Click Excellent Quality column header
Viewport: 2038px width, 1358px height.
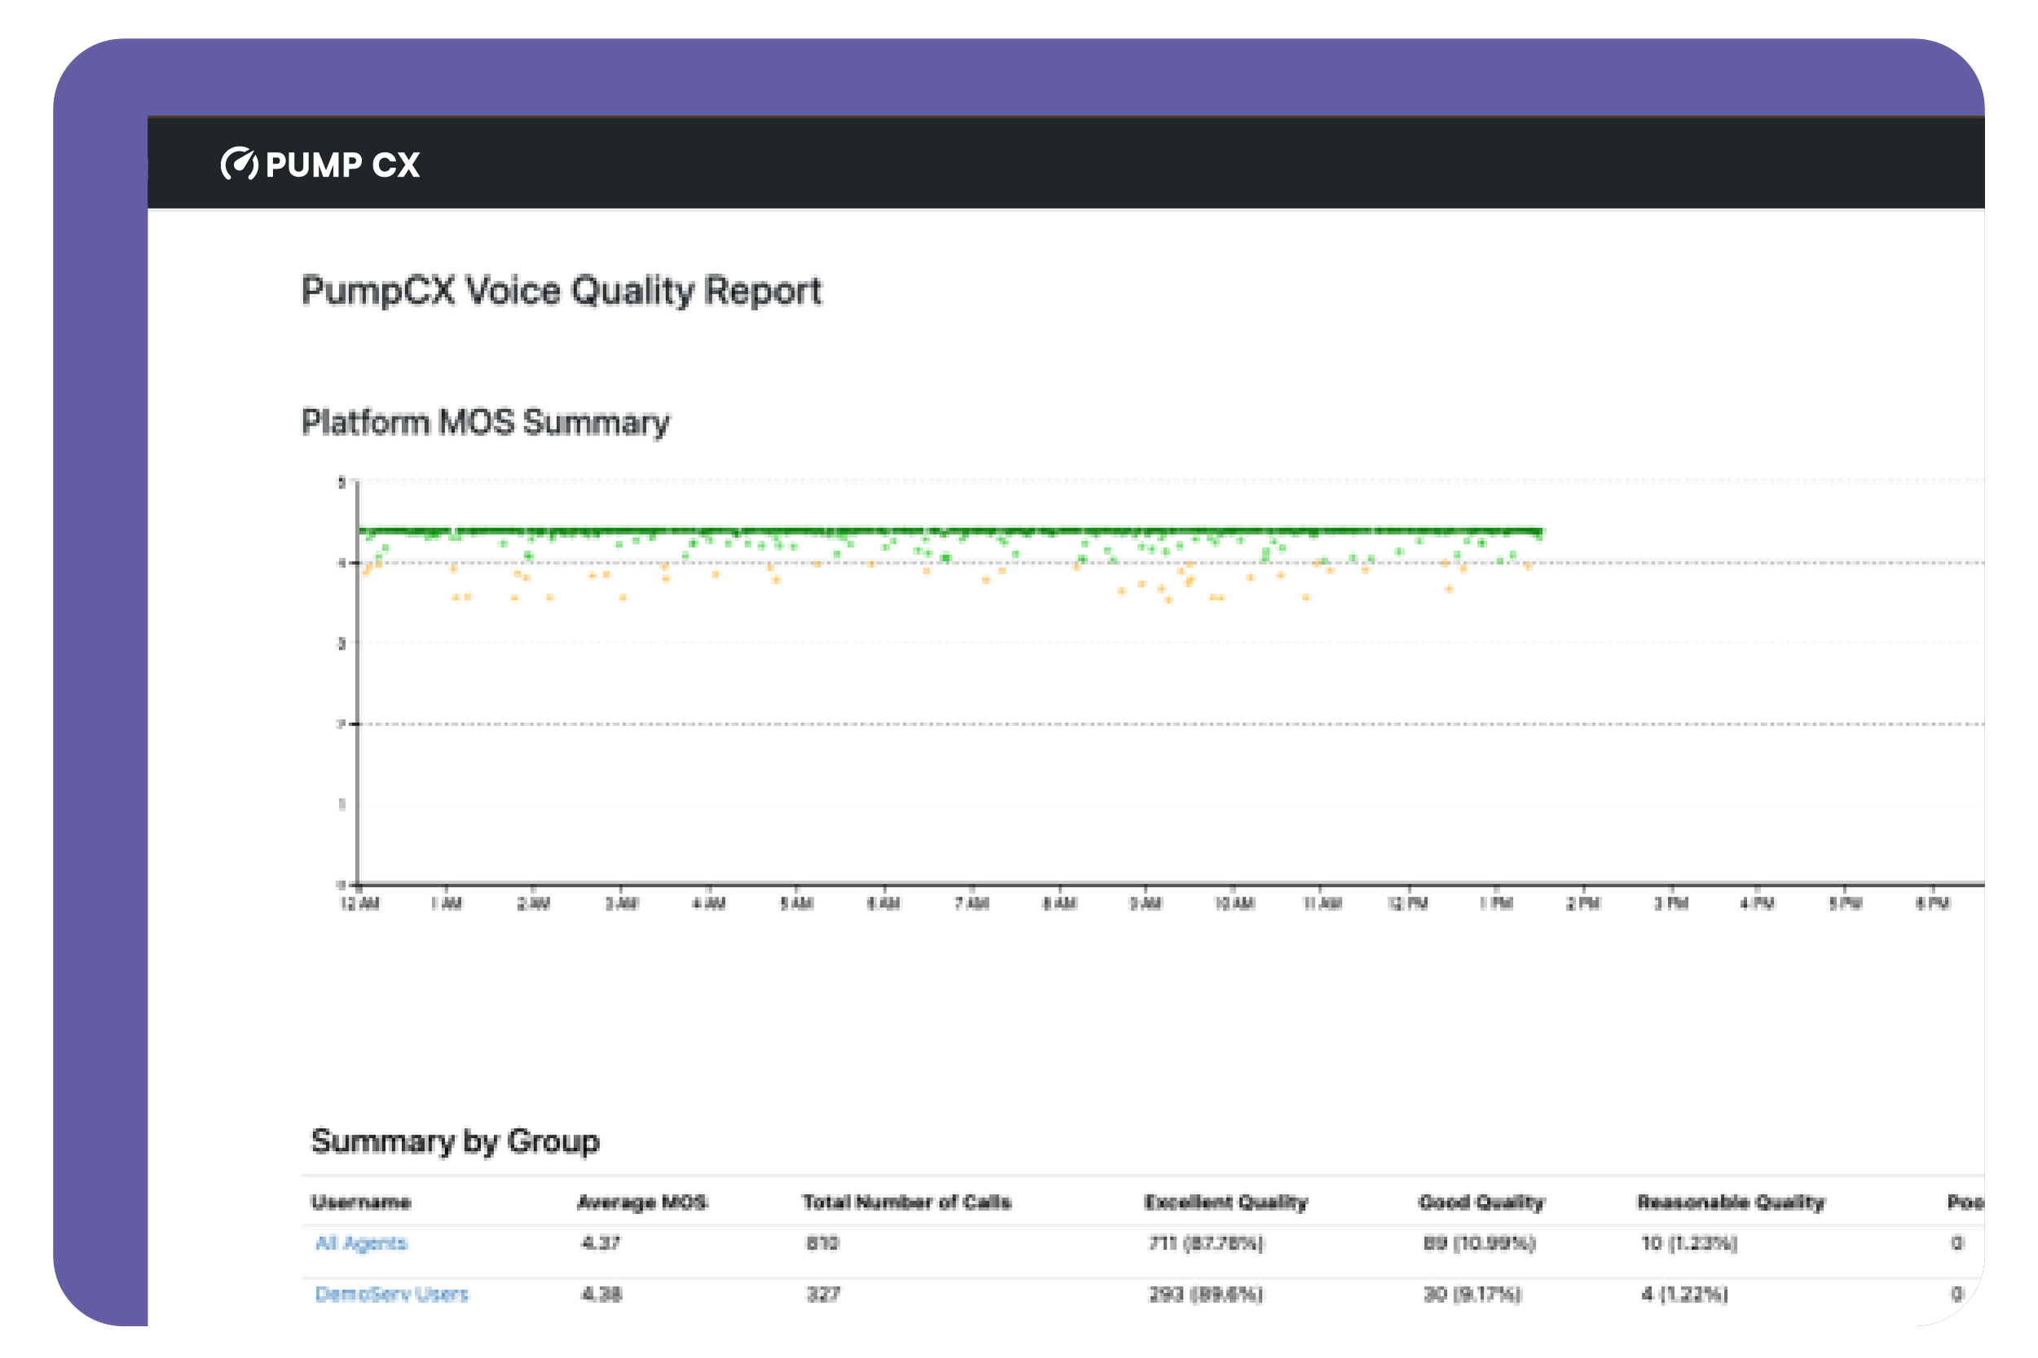point(1225,1202)
